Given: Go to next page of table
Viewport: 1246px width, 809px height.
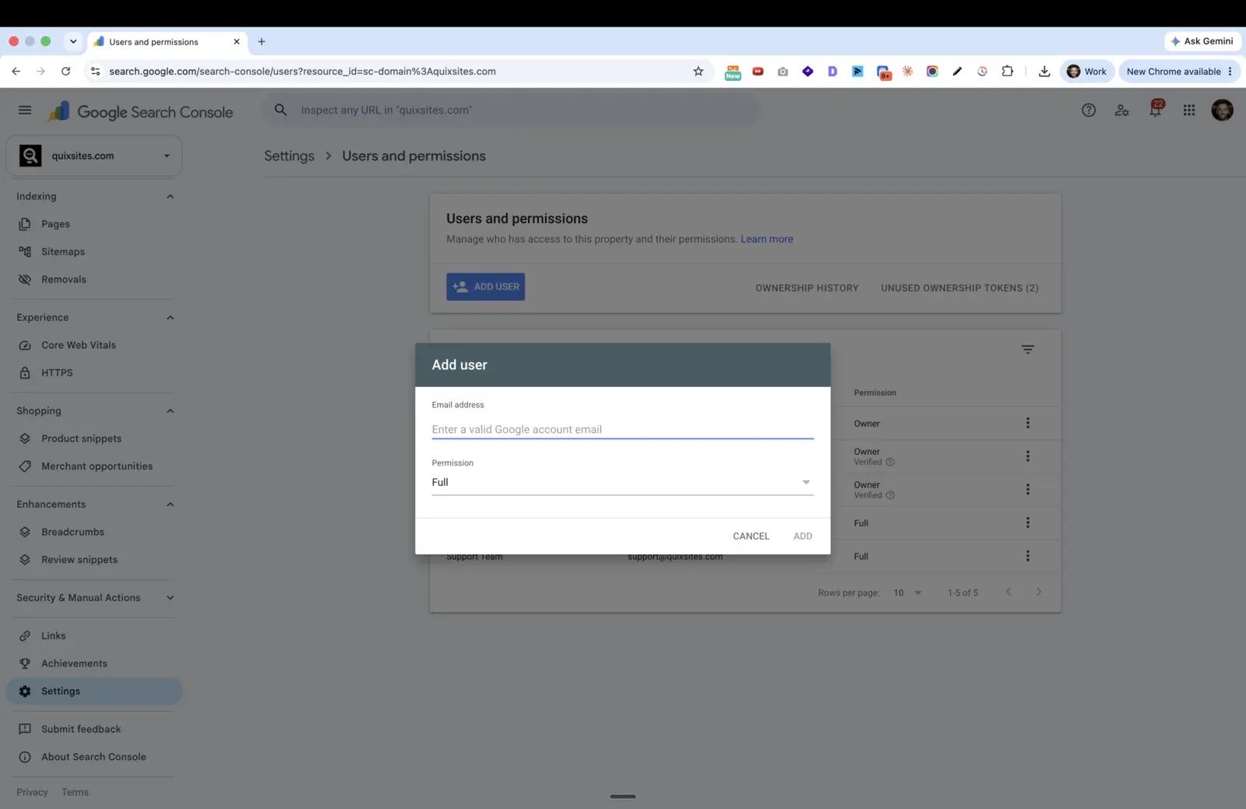Looking at the screenshot, I should (1039, 592).
